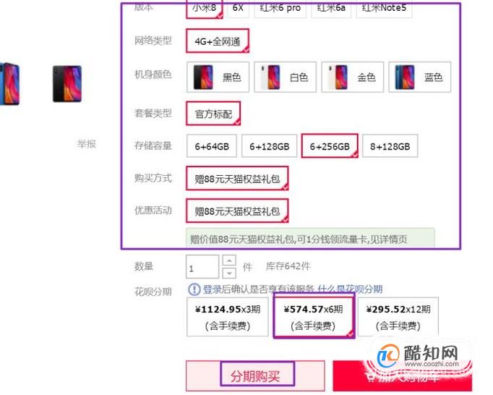493x395 pixels.
Task: Open the 什么是花呗分期 help link
Action: [x=350, y=289]
